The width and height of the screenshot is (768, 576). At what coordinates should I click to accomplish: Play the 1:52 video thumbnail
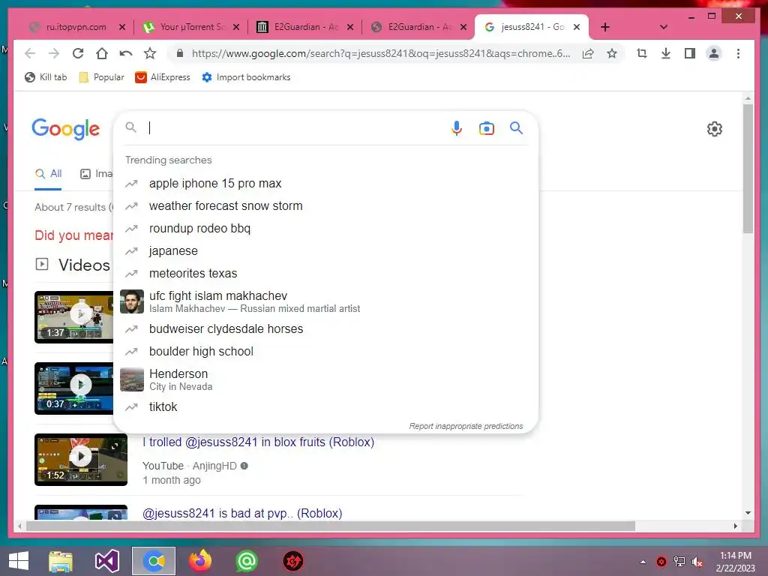[81, 460]
